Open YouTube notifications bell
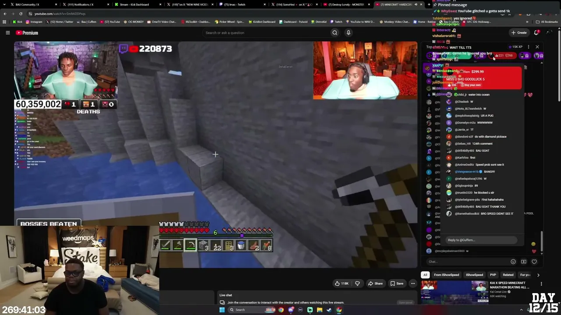 tap(536, 33)
